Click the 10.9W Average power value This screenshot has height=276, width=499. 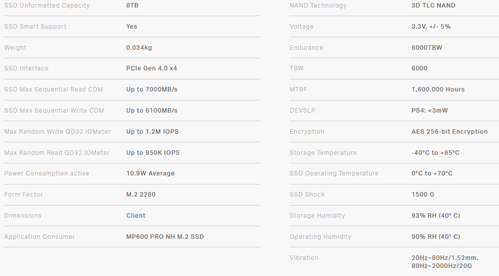(150, 173)
